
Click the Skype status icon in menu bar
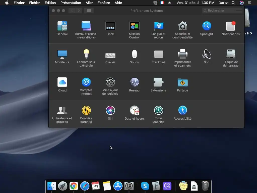pos(155,3)
